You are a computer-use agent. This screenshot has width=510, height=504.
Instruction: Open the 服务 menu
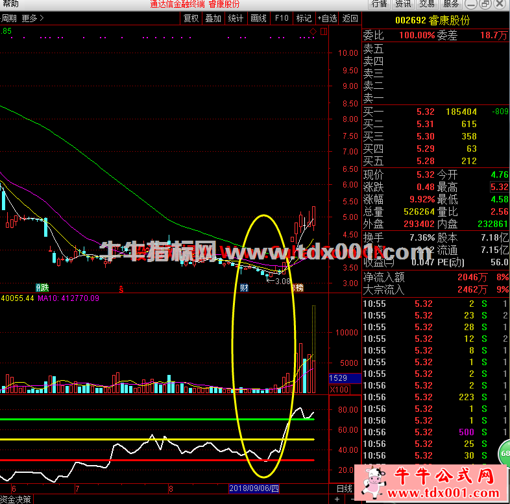(x=451, y=4)
